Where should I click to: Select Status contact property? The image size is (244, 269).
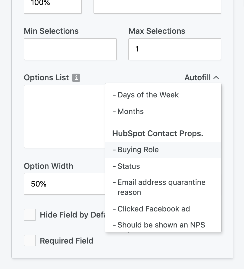pos(163,166)
